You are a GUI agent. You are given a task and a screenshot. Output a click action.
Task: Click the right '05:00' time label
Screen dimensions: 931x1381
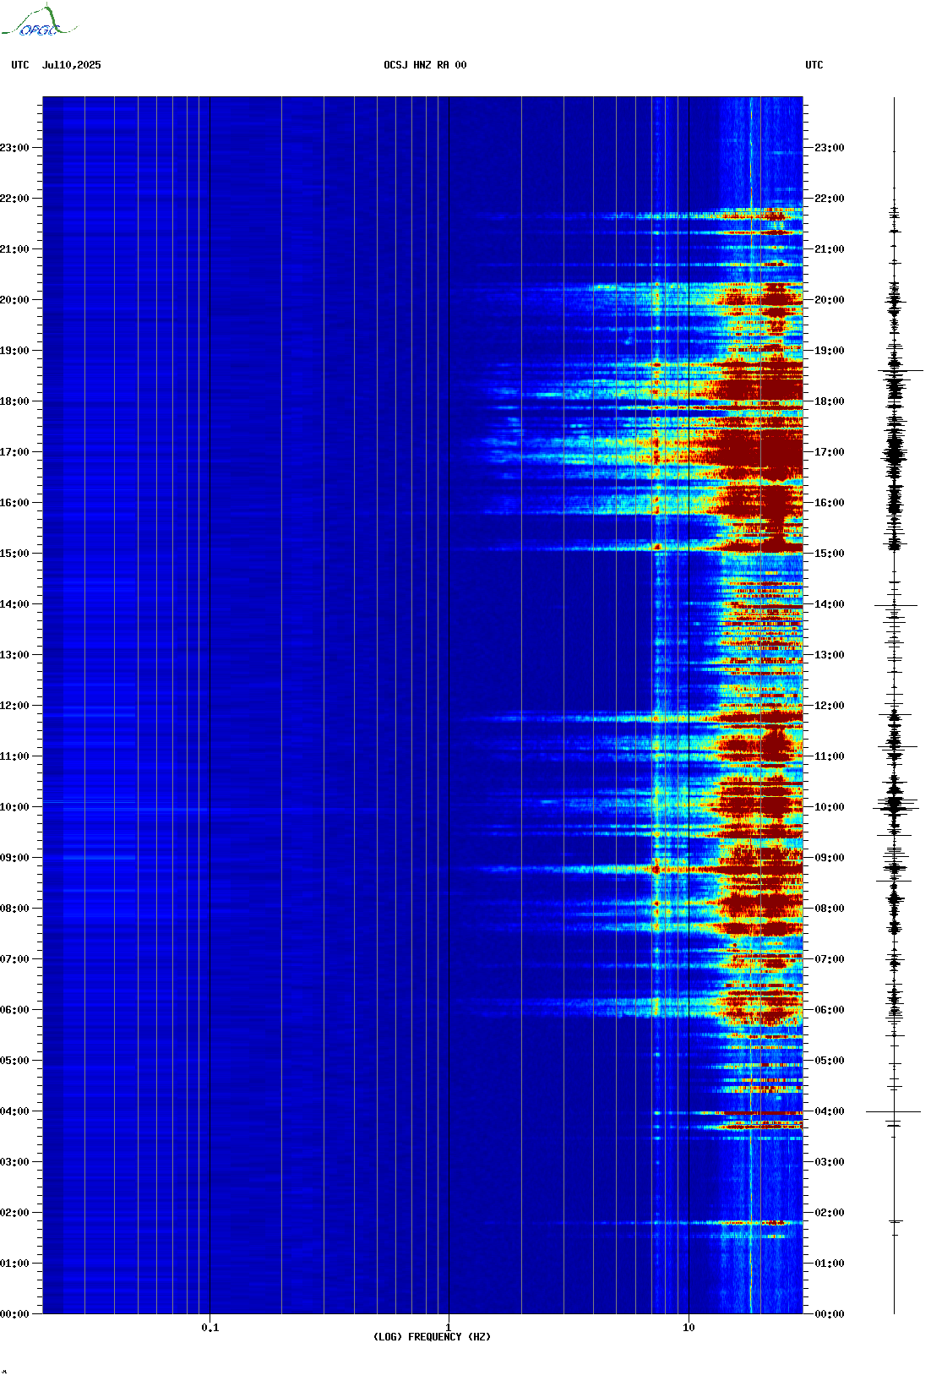829,1061
